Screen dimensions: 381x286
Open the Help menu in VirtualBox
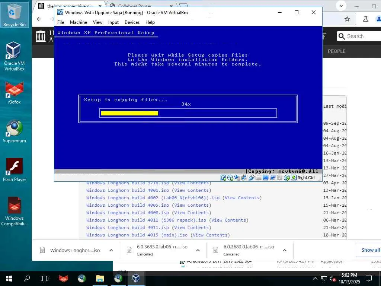click(x=150, y=22)
